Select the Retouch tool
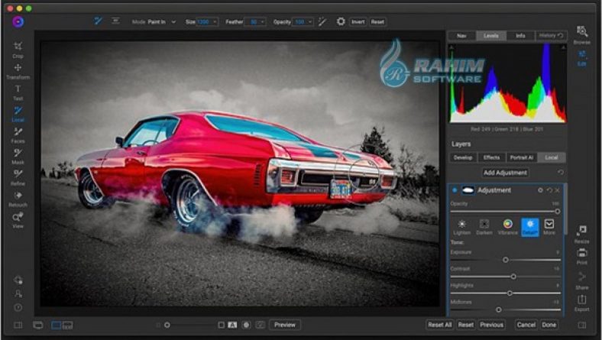The image size is (602, 340). point(18,199)
